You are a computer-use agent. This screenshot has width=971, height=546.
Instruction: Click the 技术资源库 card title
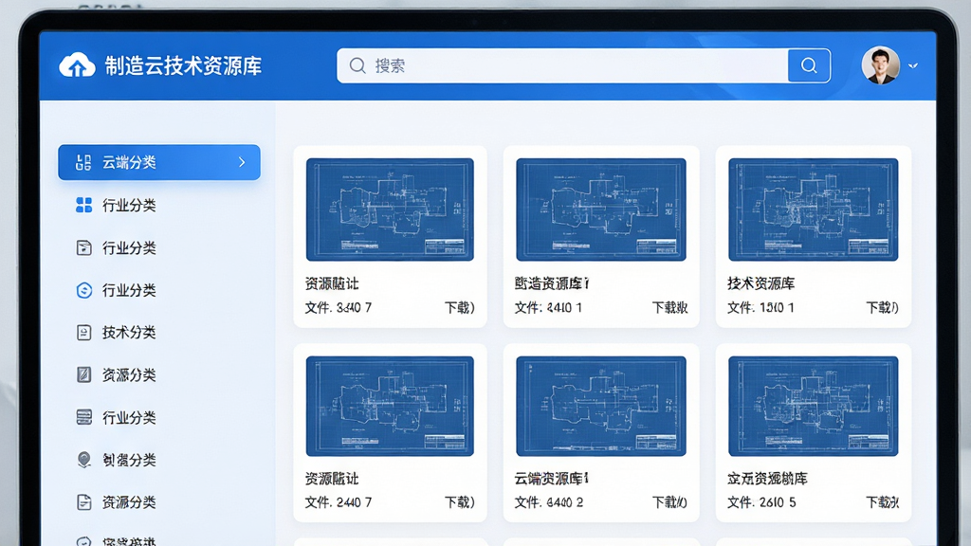click(760, 283)
